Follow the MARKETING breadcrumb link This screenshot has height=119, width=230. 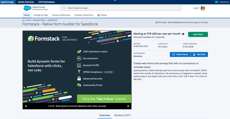[x=39, y=20]
